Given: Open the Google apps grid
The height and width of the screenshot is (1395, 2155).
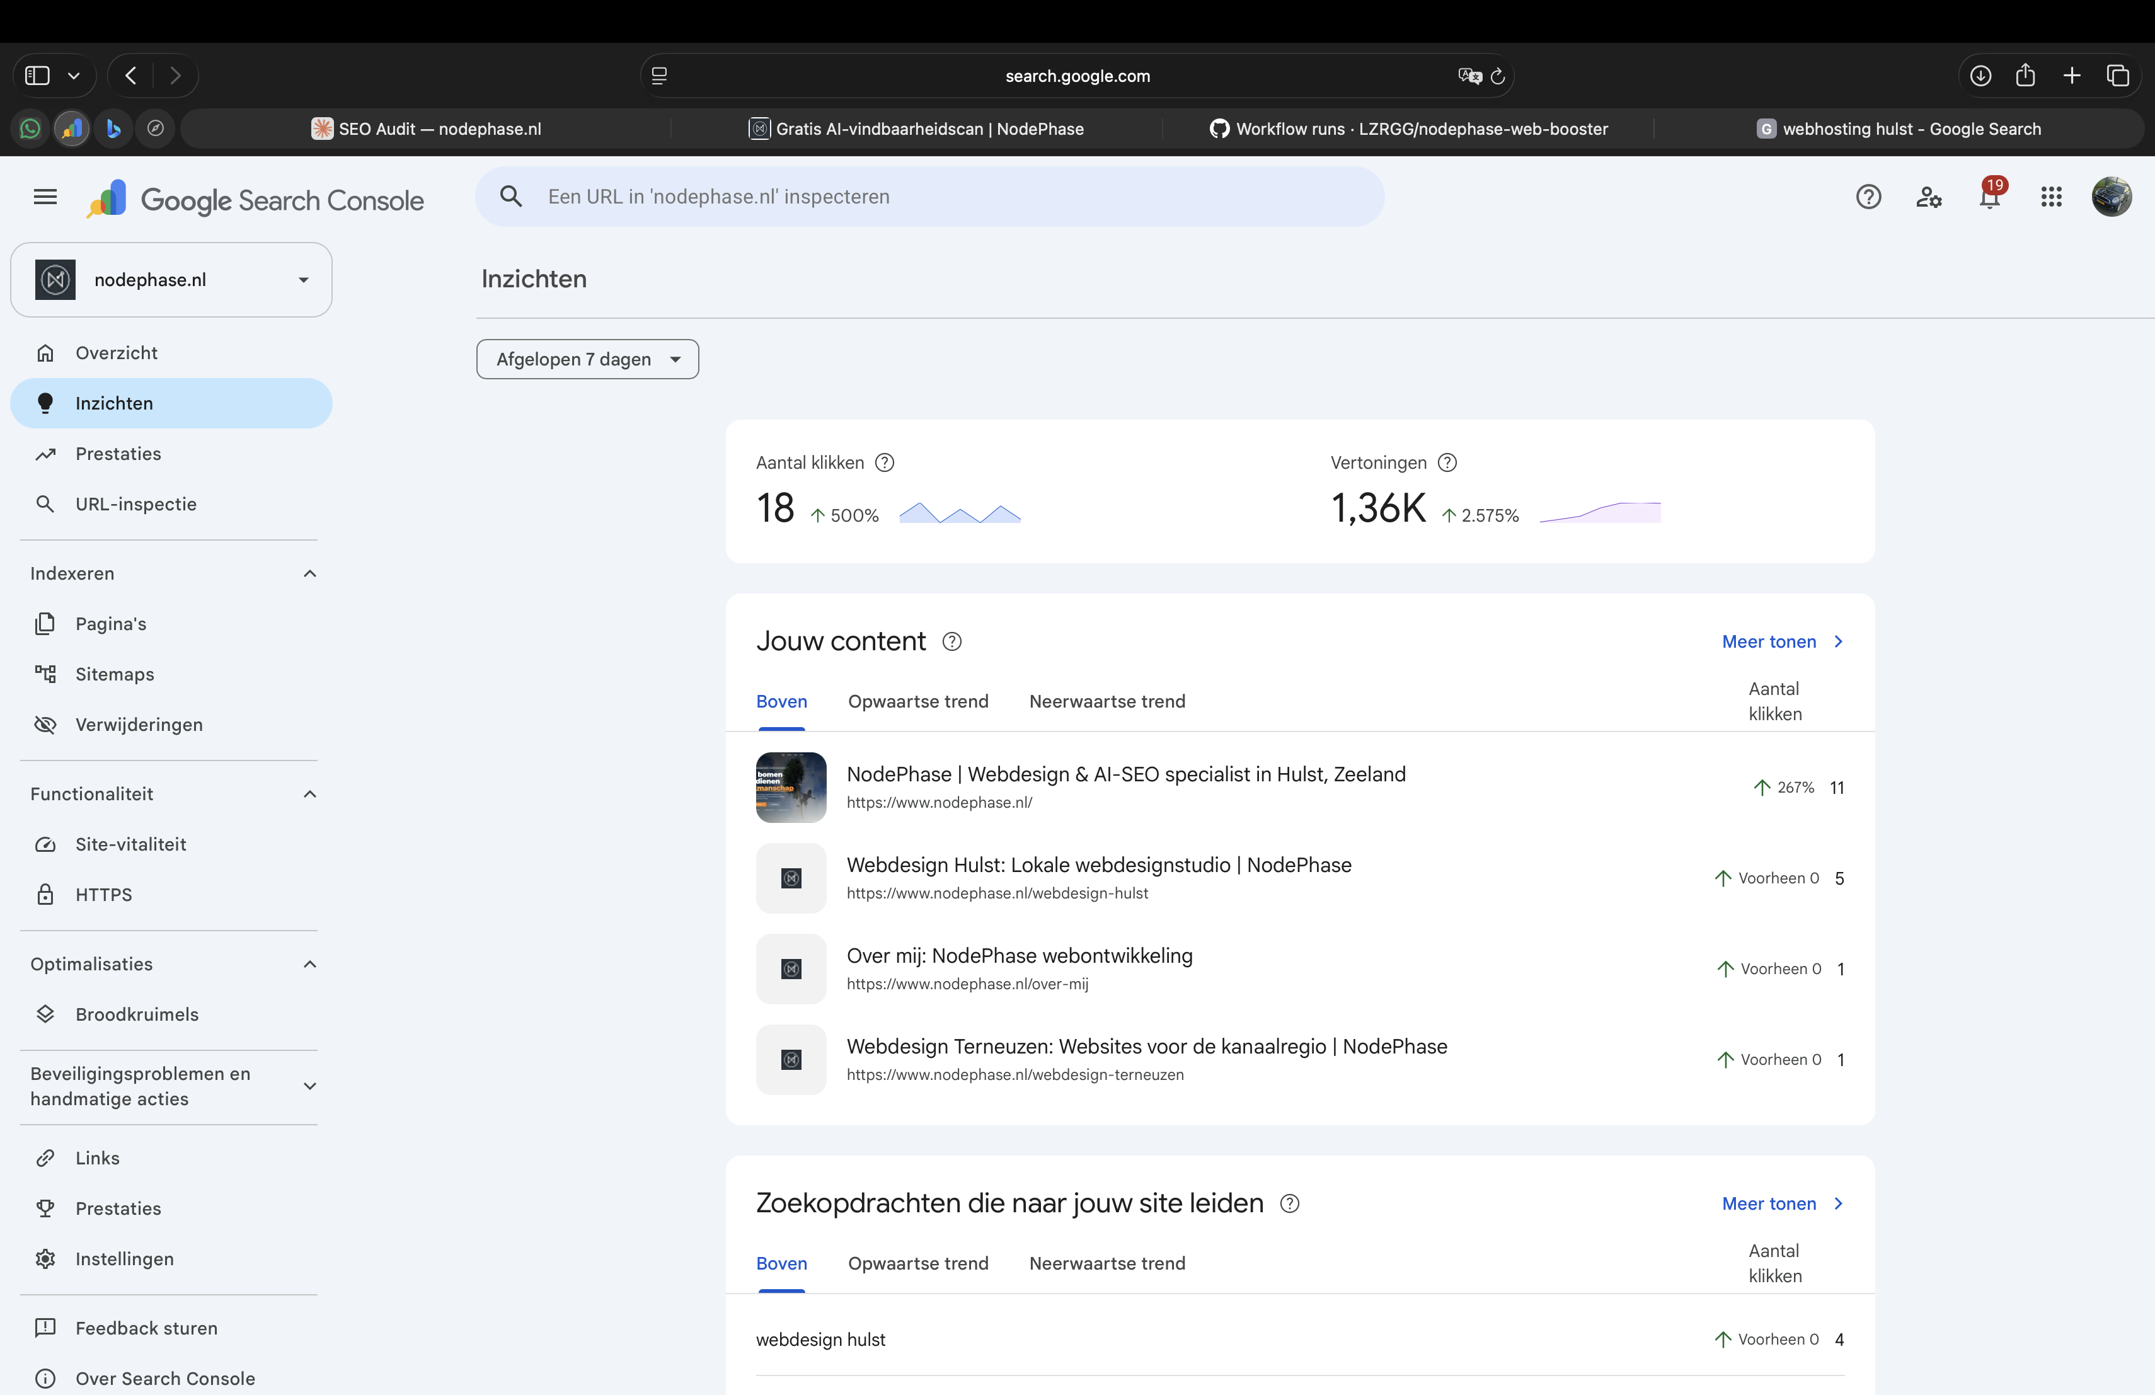Looking at the screenshot, I should pos(2051,197).
